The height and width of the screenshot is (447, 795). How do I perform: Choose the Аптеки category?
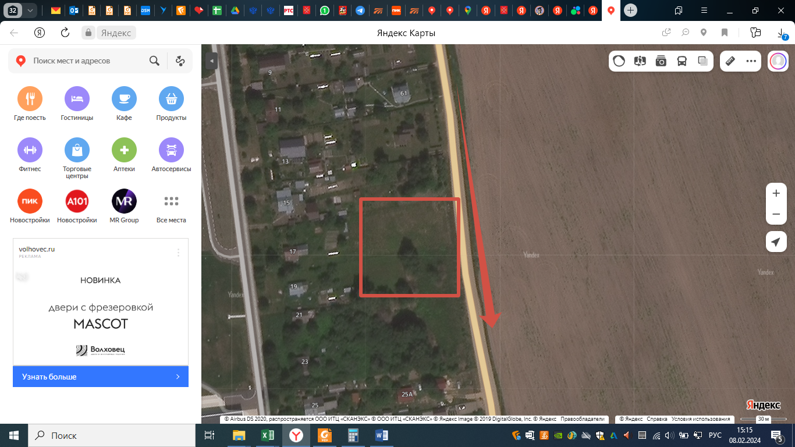click(x=124, y=155)
